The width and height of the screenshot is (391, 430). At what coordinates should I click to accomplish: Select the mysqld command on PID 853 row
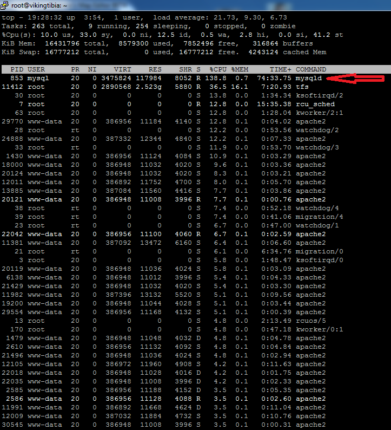tap(309, 78)
